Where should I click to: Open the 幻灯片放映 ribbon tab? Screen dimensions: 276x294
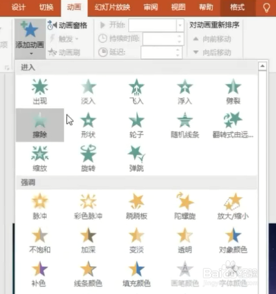(112, 8)
